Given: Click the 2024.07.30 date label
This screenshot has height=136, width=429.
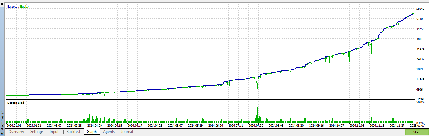Looking at the screenshot, I should coord(256,125).
